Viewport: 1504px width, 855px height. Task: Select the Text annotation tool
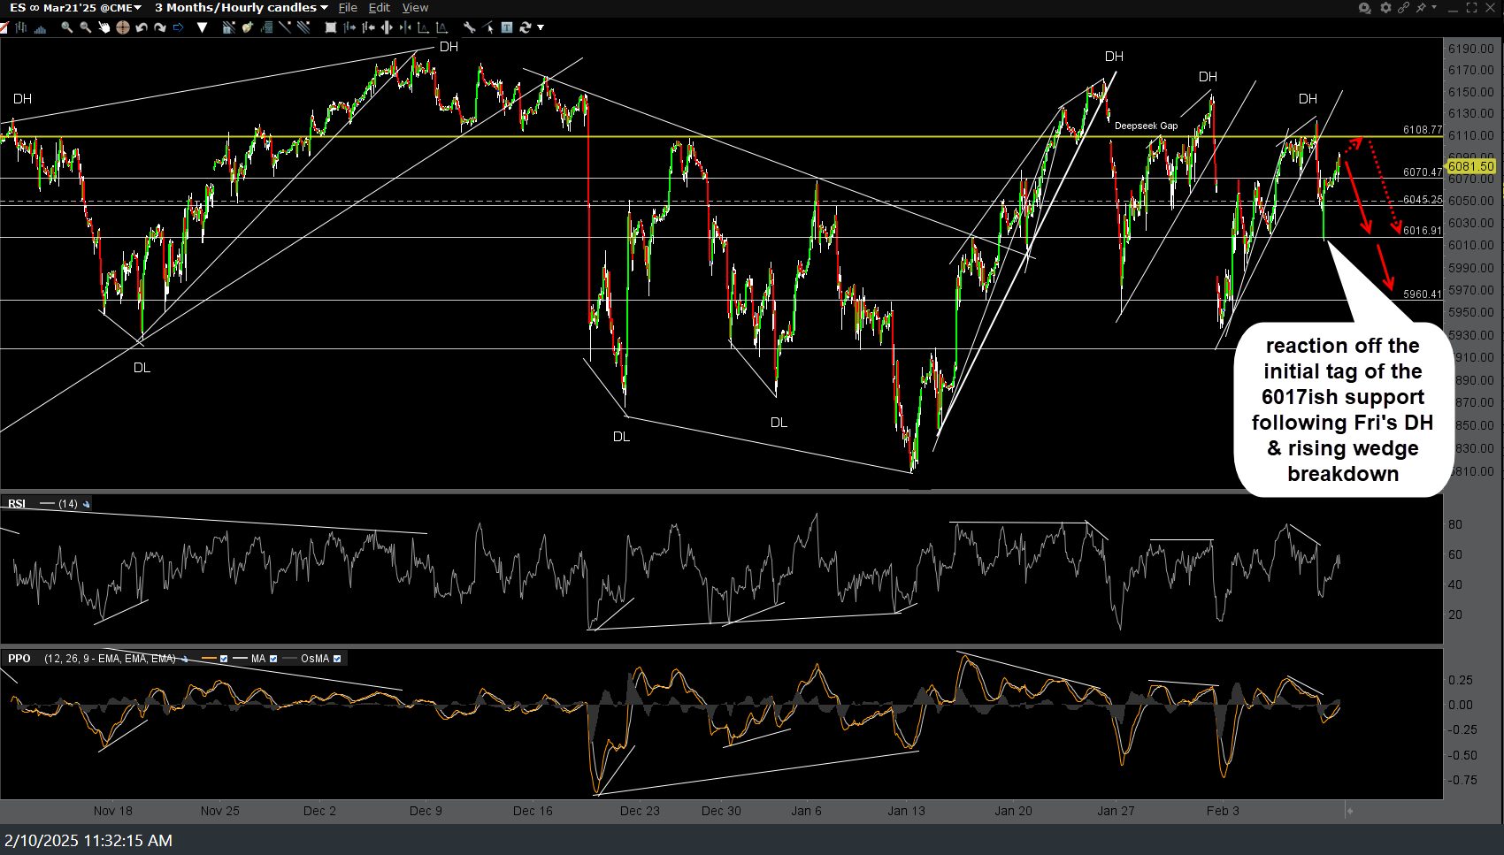[505, 27]
